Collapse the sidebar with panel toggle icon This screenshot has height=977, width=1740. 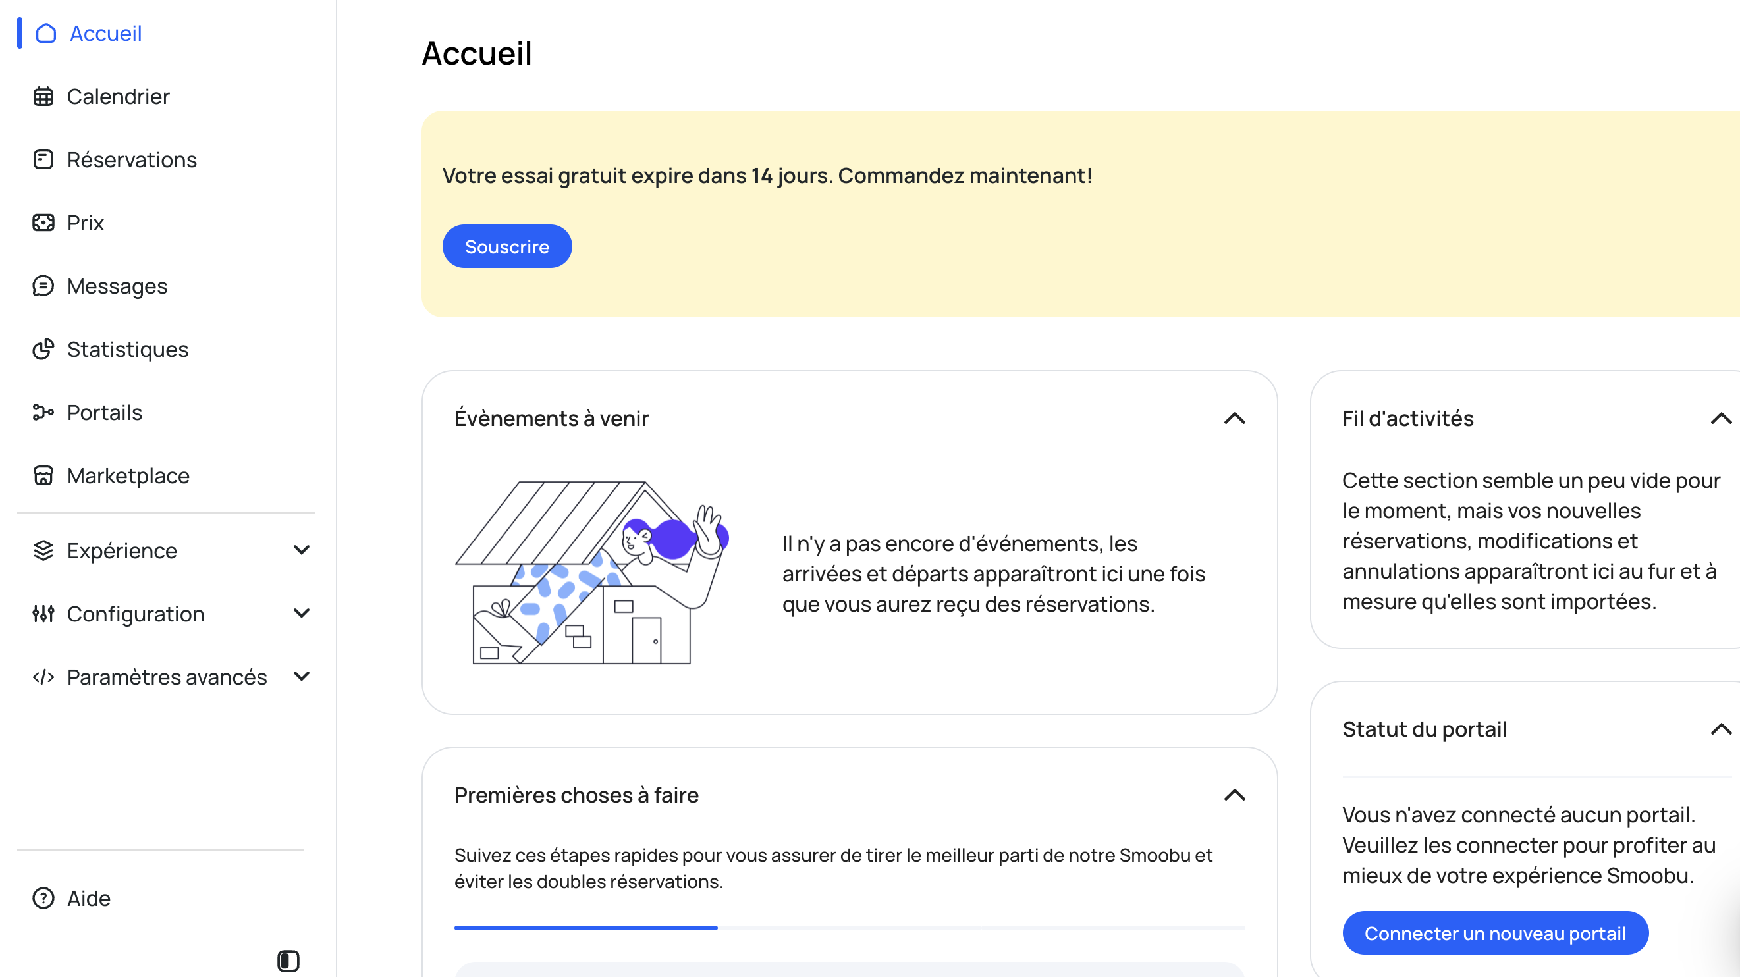[288, 961]
